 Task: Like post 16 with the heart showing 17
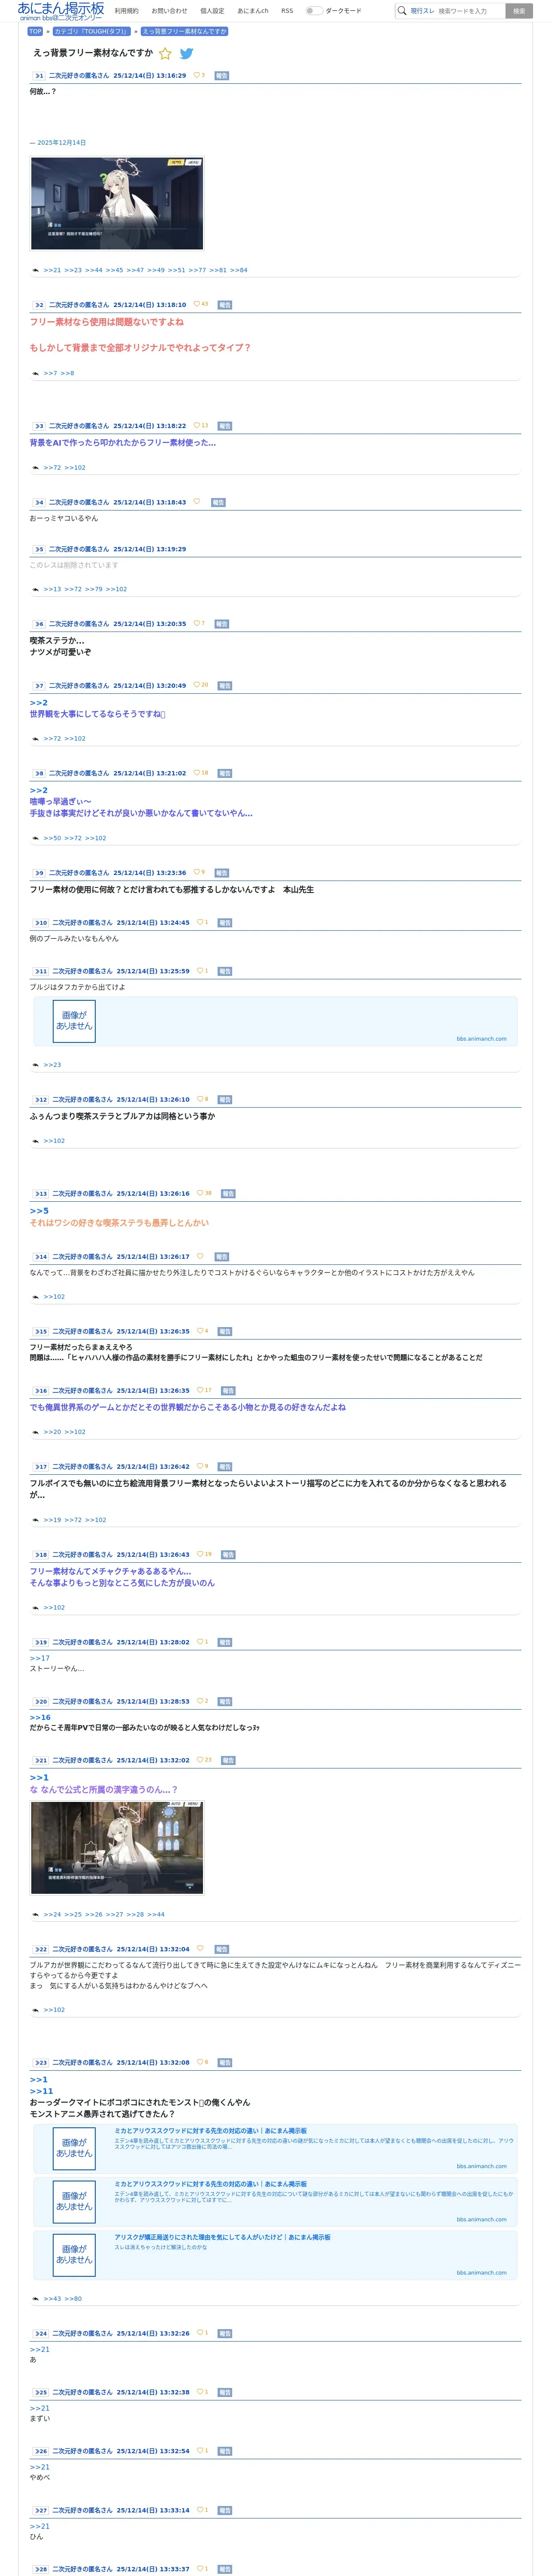(x=200, y=1390)
